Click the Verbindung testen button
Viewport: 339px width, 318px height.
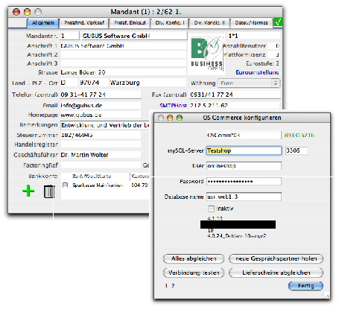tap(194, 273)
